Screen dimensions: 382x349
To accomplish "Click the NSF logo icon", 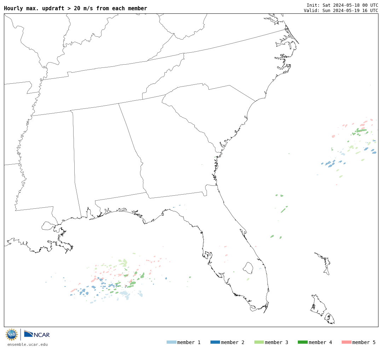I will (11, 335).
